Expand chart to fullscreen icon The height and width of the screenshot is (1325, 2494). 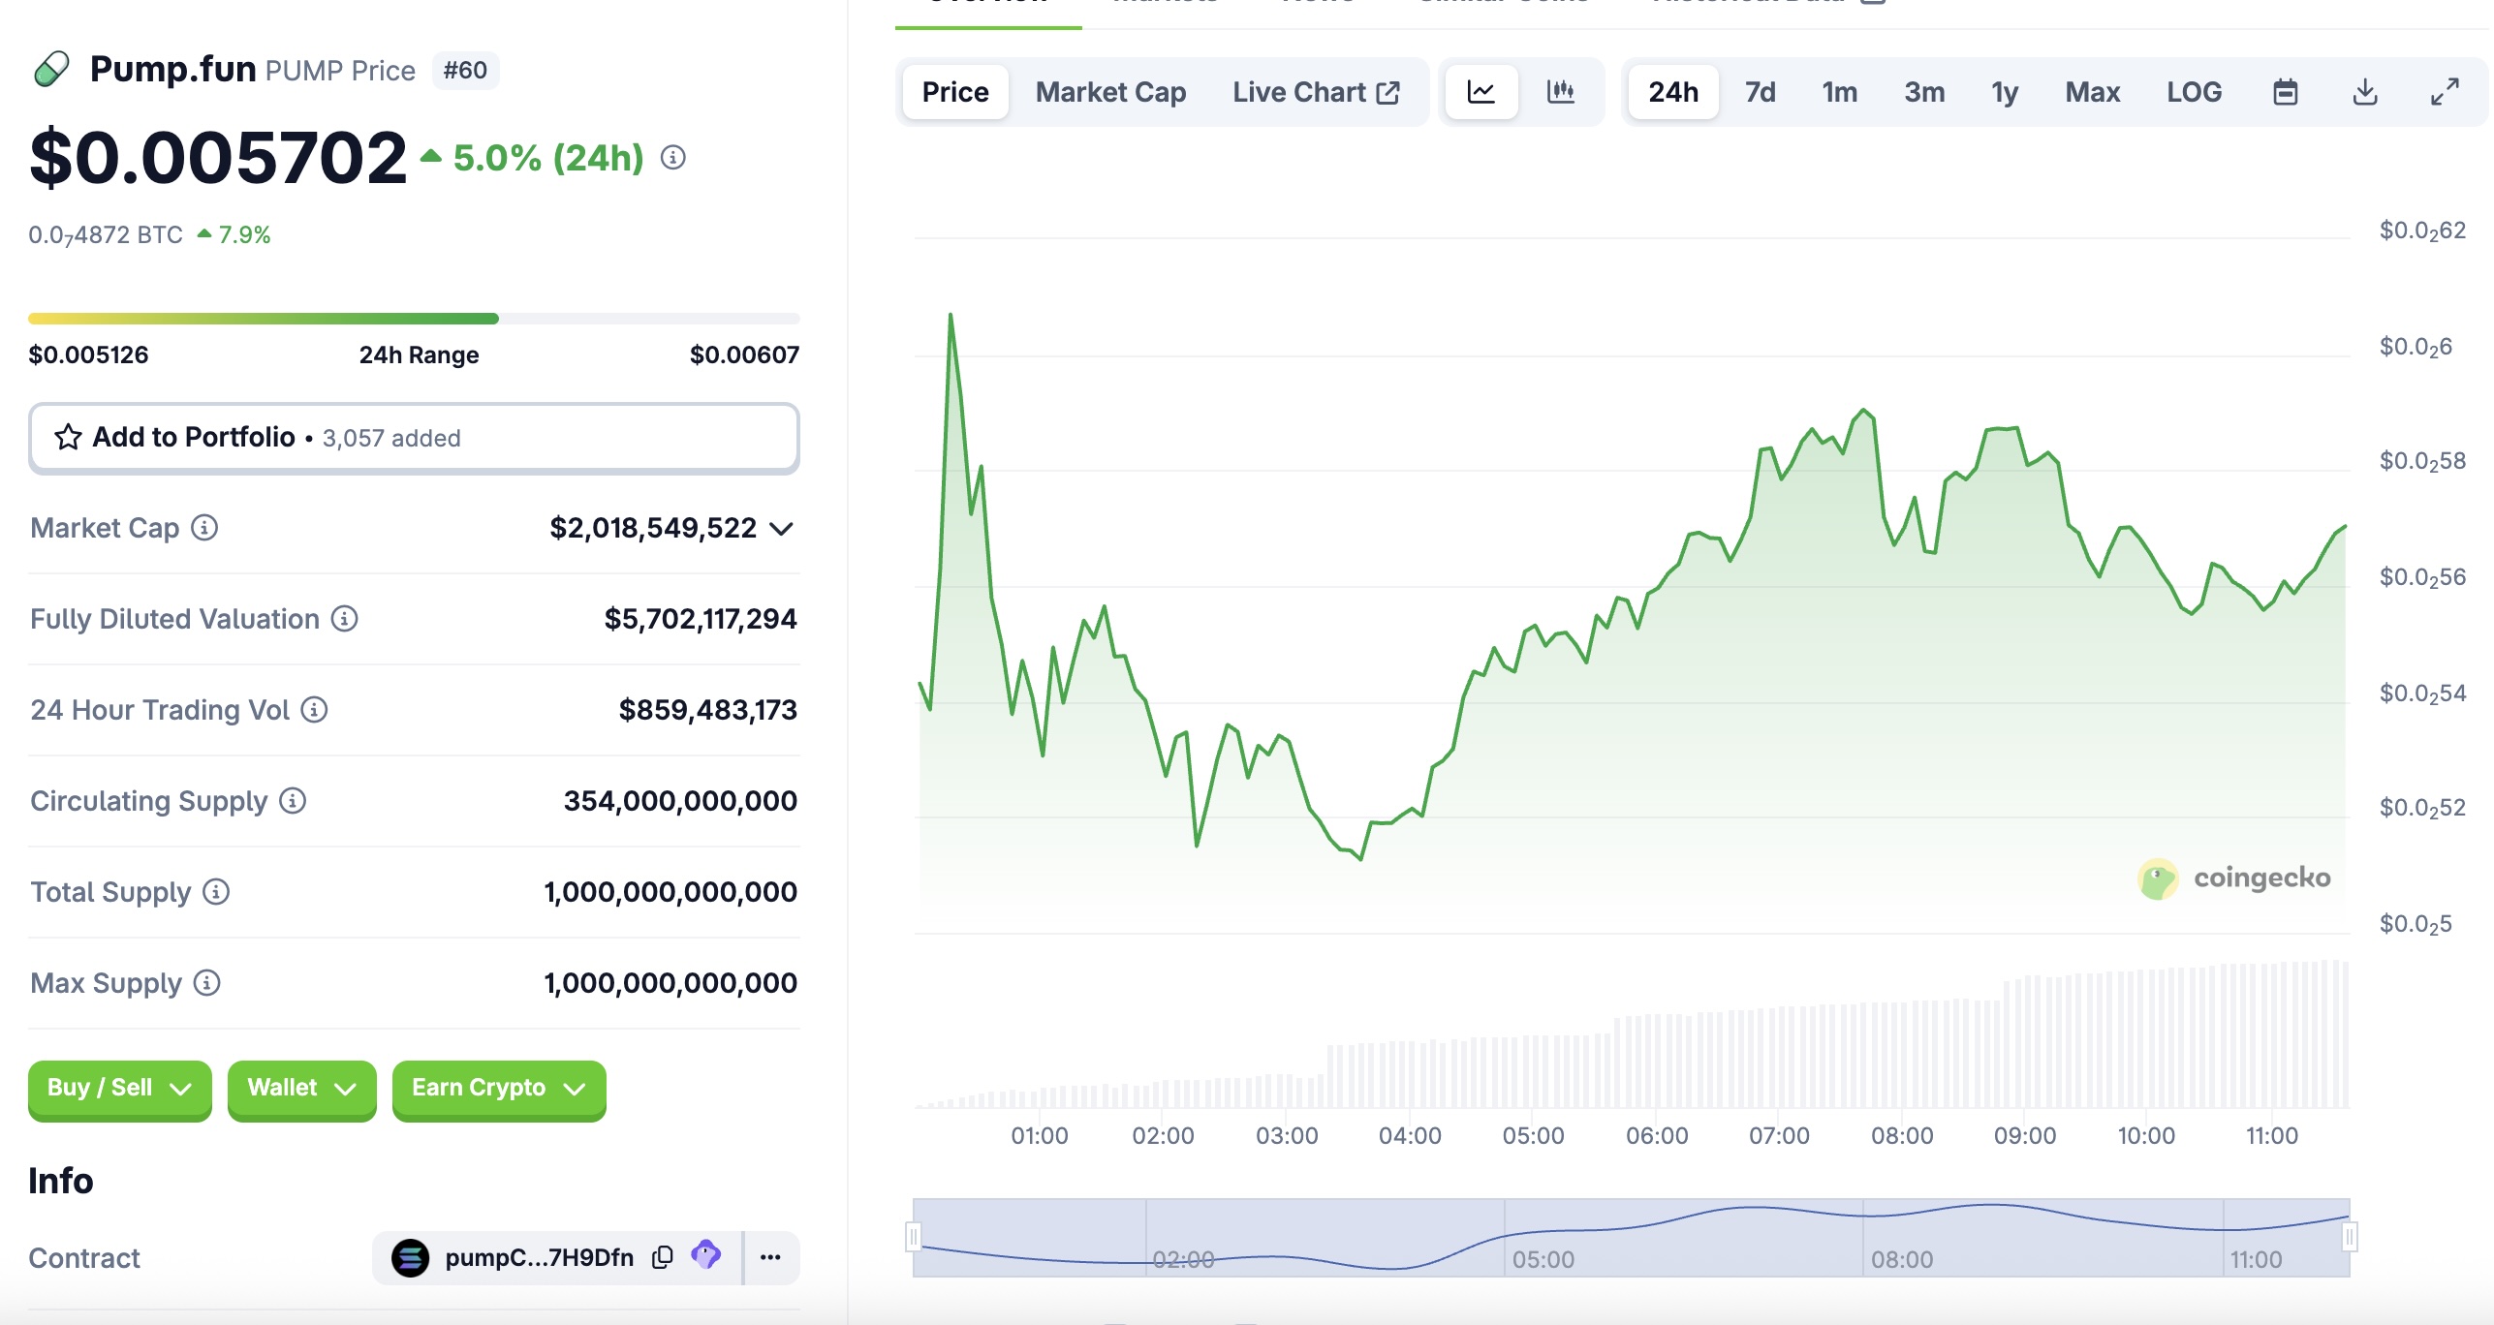(x=2445, y=92)
